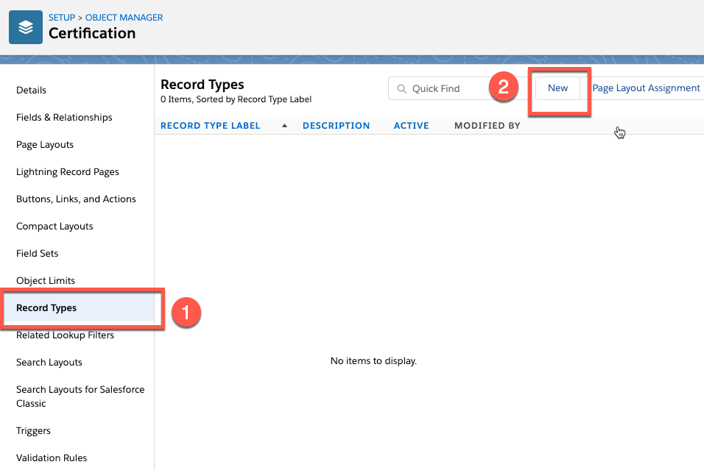Open Page Layouts from the sidebar

[x=44, y=144]
